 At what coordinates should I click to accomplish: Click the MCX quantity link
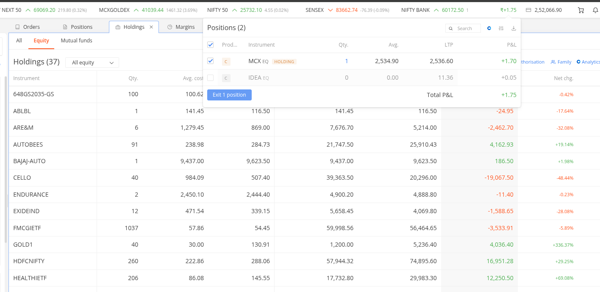coord(346,61)
